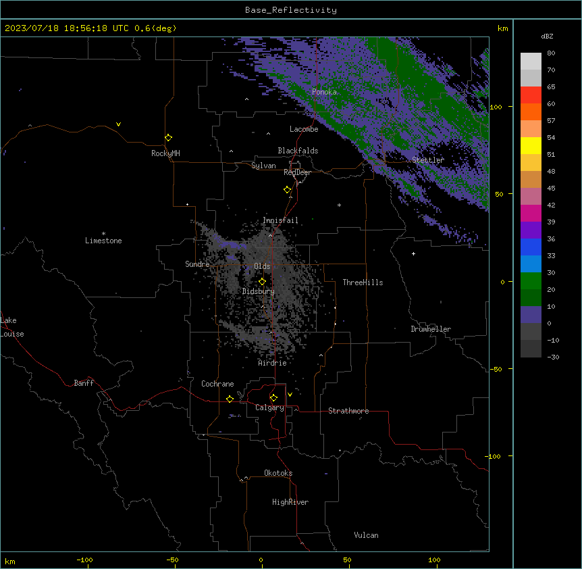Viewport: 582px width, 569px height.
Task: Click the purple 10 dBZ legend swatch
Action: point(531,315)
